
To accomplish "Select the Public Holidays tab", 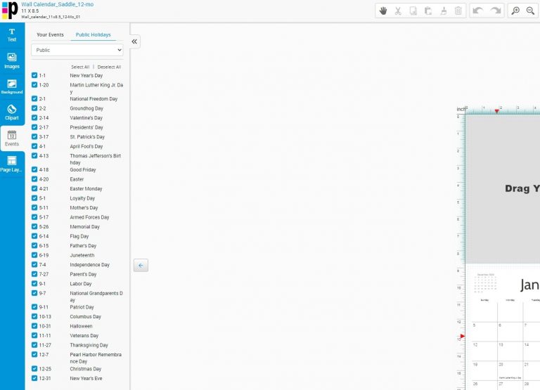I will click(93, 34).
